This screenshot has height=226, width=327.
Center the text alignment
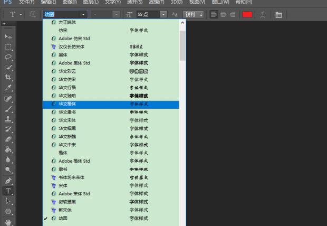[223, 14]
